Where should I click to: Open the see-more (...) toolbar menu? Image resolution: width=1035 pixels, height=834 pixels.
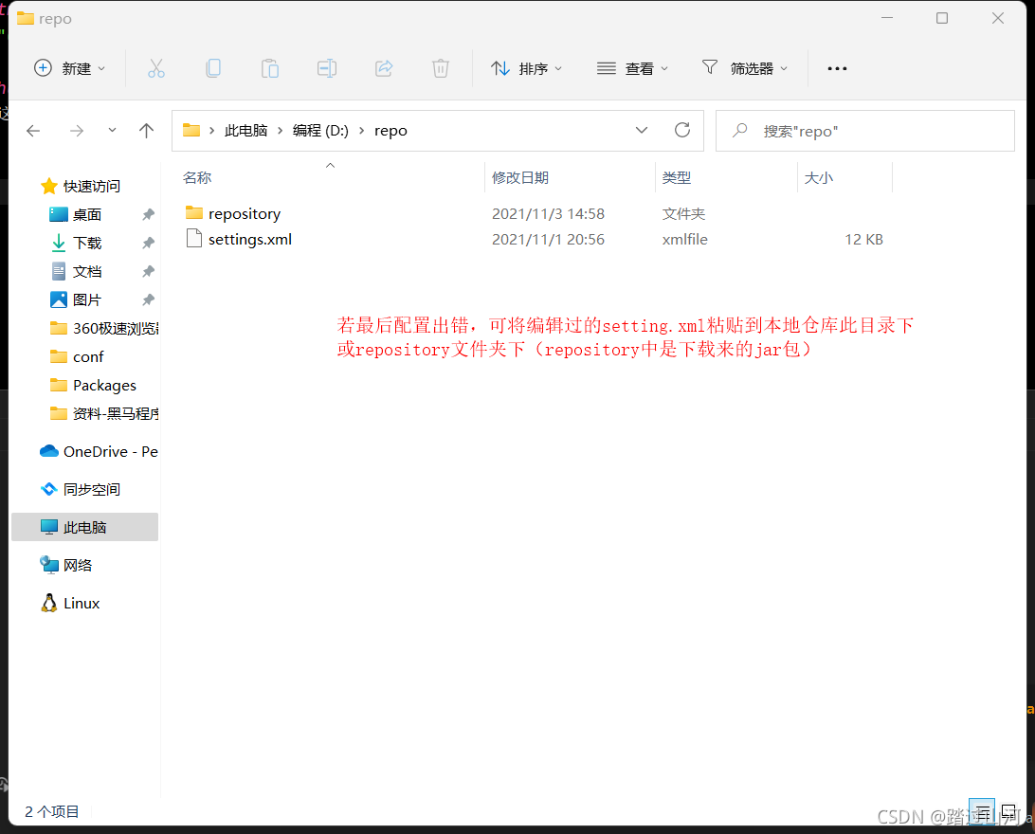(x=836, y=67)
